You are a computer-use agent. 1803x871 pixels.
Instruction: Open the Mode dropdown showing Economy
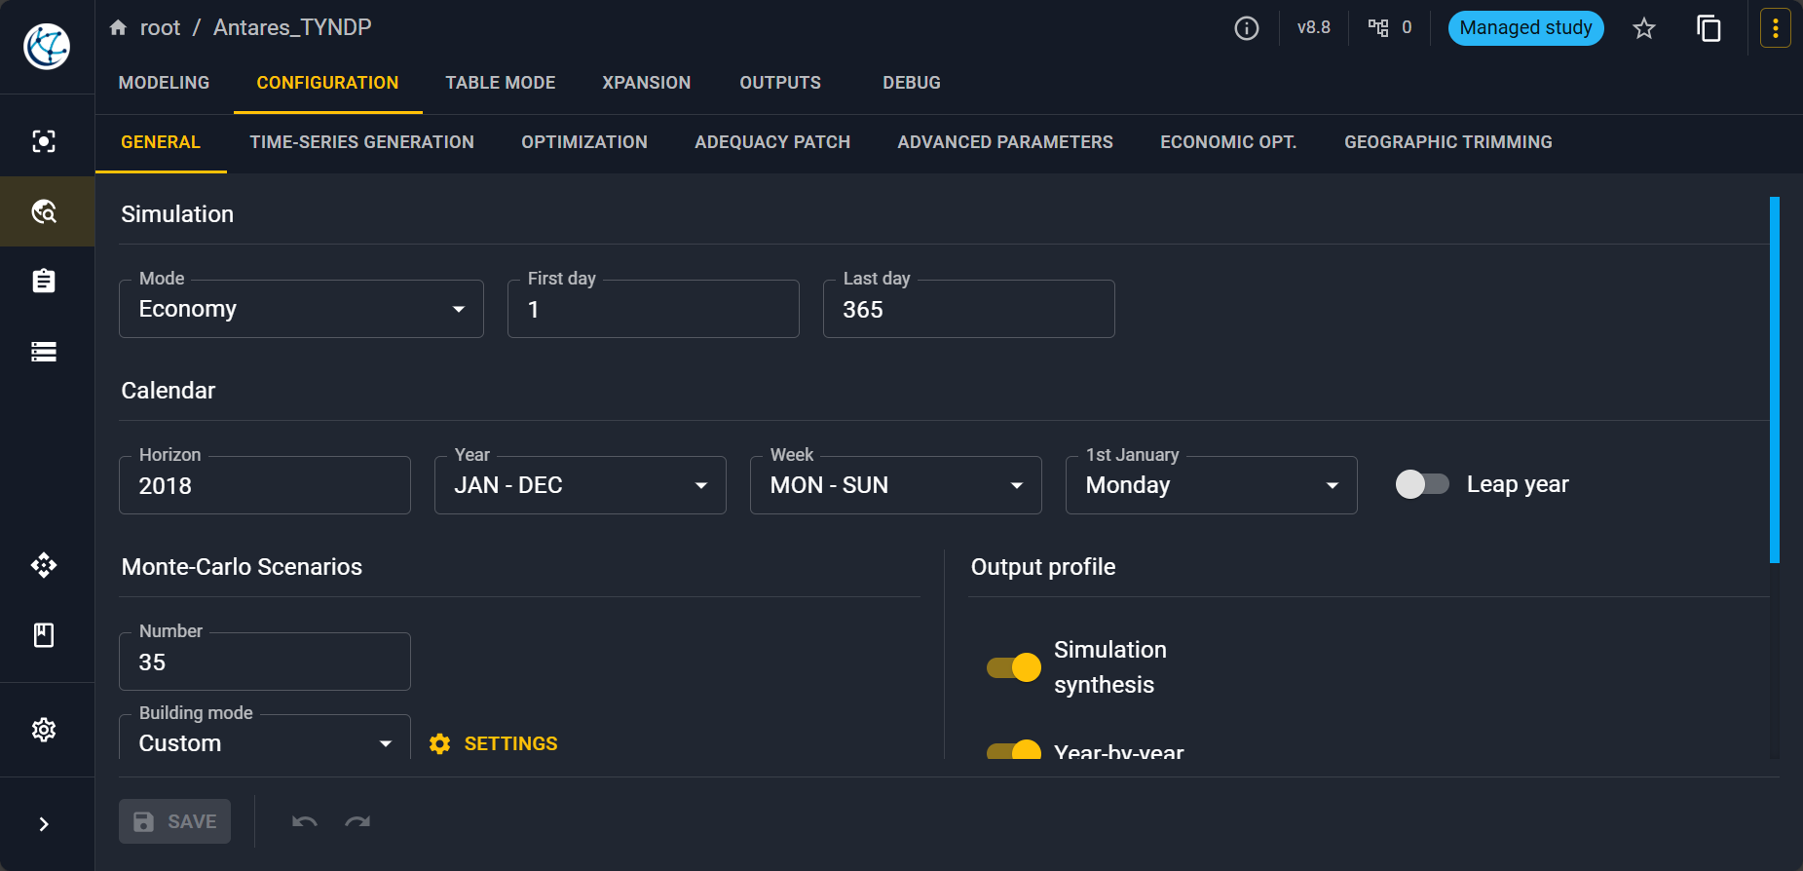click(x=301, y=309)
